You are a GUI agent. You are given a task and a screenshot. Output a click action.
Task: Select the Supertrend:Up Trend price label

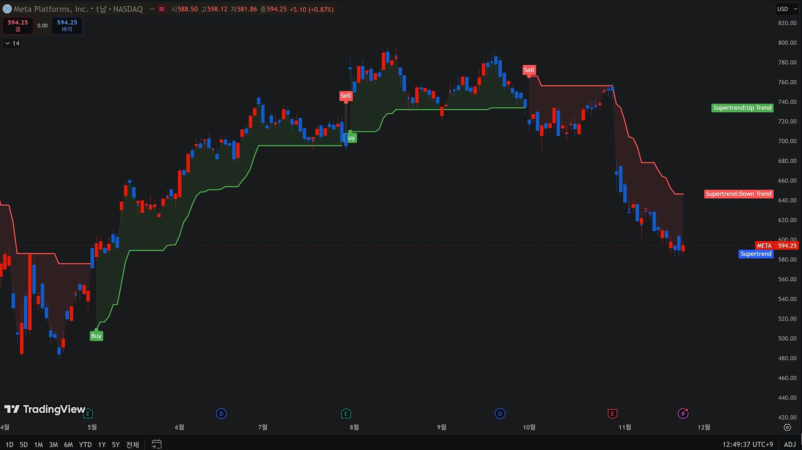(742, 108)
